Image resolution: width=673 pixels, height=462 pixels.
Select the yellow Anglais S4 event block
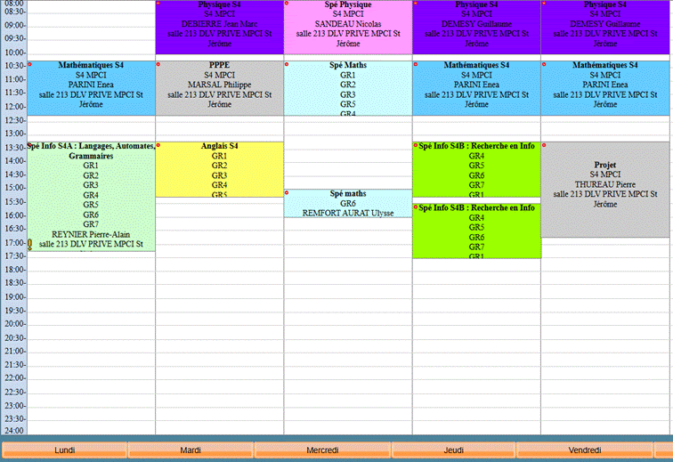click(219, 171)
